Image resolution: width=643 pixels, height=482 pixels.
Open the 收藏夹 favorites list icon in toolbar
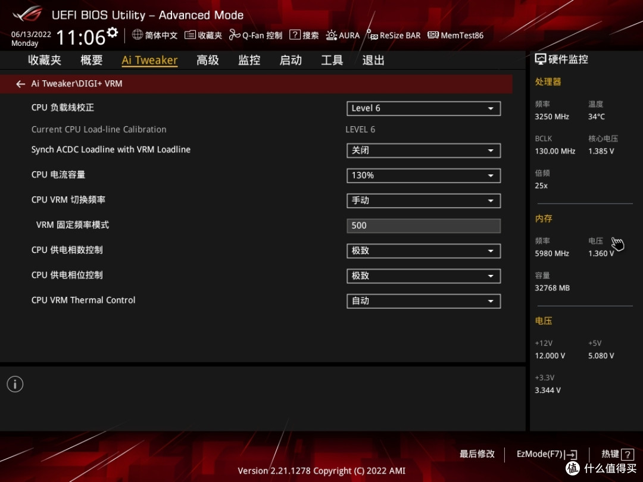tap(190, 35)
